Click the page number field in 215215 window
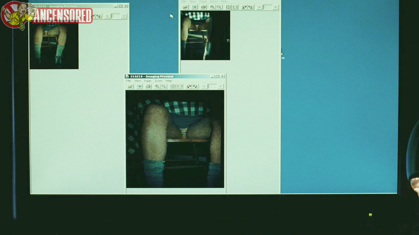Image resolution: width=419 pixels, height=235 pixels. pos(212,87)
